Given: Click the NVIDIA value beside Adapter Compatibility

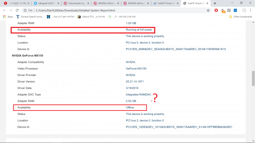Looking at the screenshot, I should (130, 62).
